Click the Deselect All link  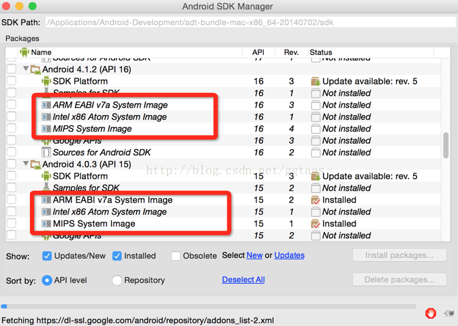[243, 280]
